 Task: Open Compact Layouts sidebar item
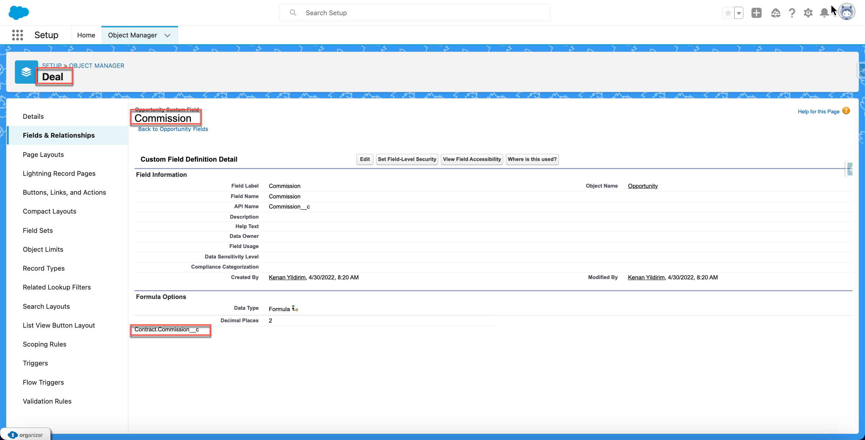(49, 211)
